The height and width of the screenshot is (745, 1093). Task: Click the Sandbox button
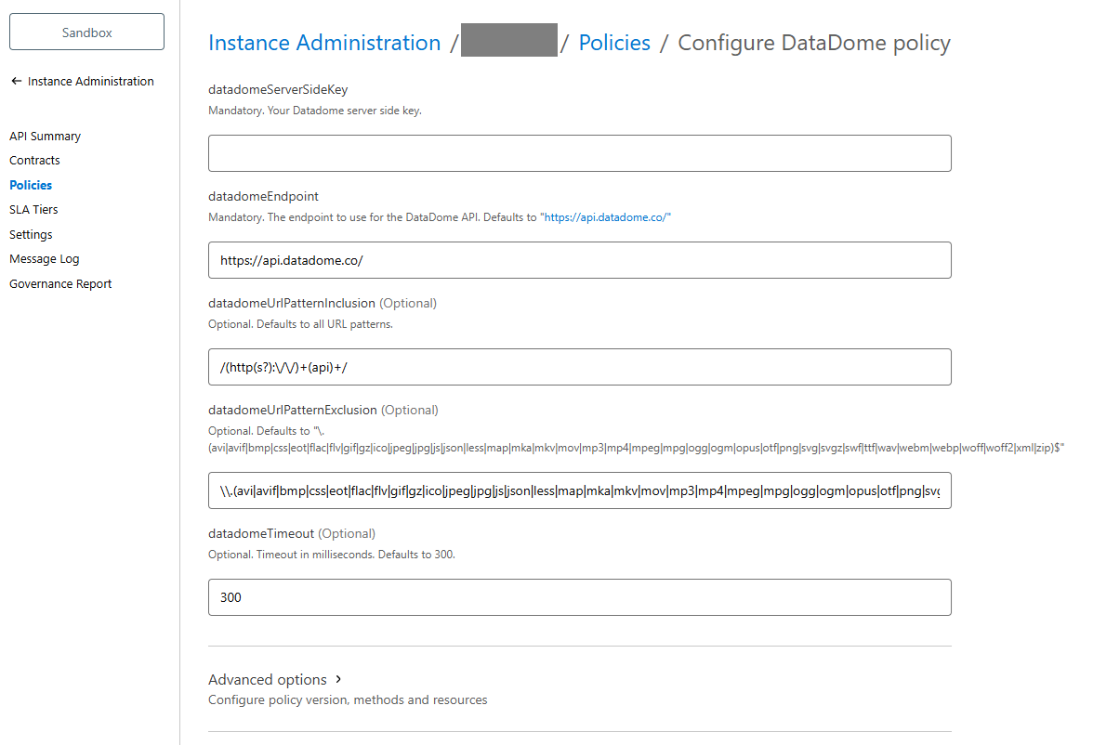click(87, 33)
